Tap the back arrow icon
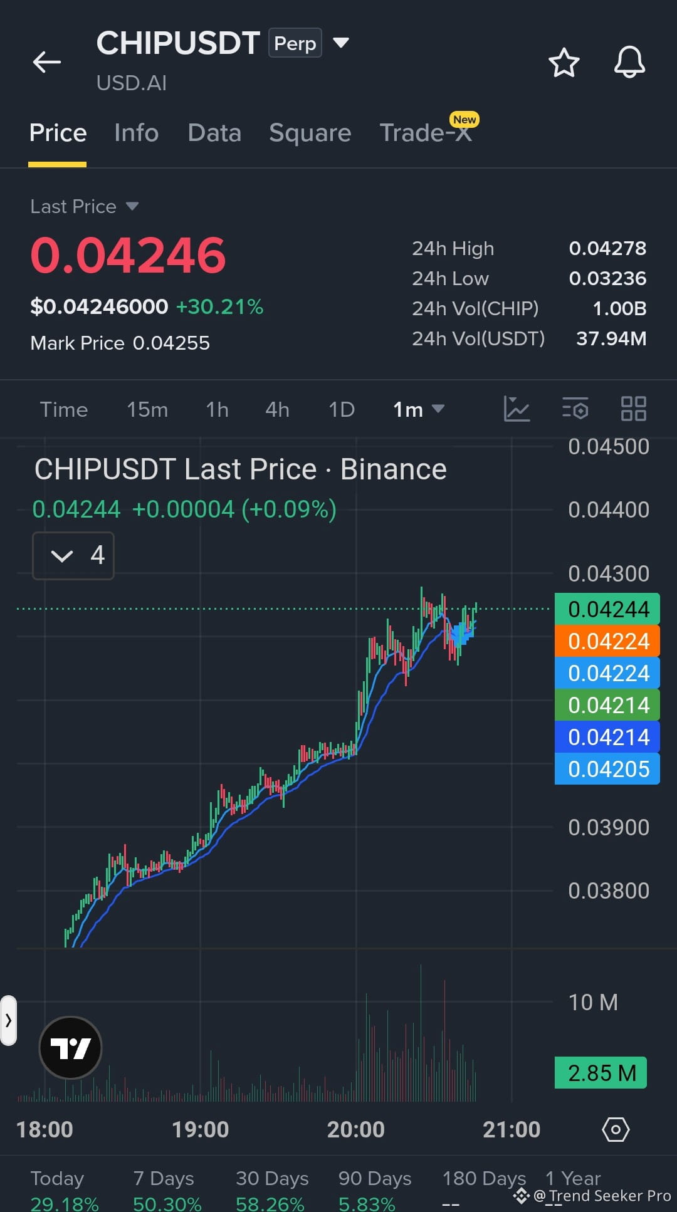The image size is (677, 1212). 47,62
